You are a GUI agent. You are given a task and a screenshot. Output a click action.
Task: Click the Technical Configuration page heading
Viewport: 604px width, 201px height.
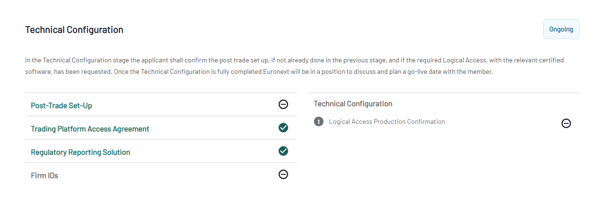(x=74, y=30)
